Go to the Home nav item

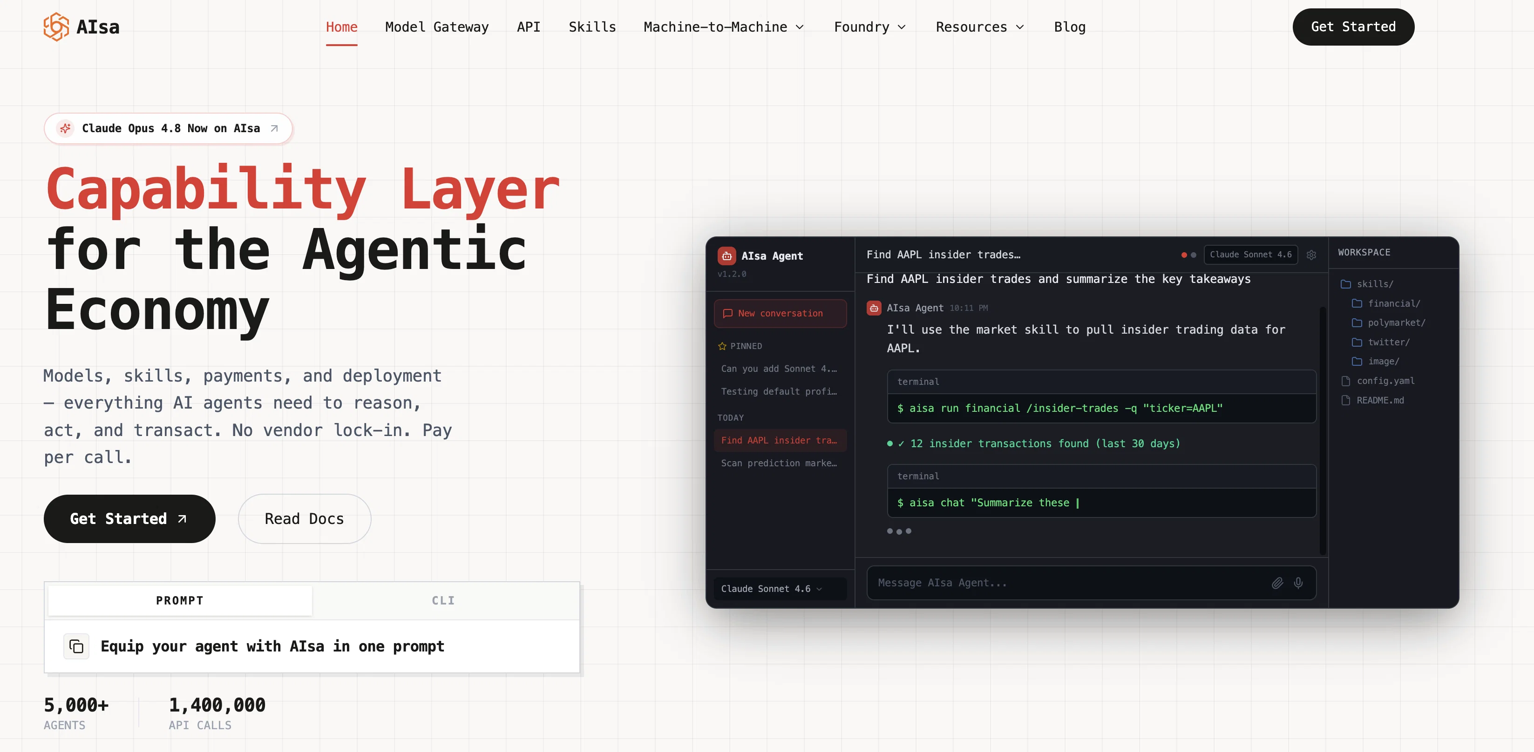point(342,27)
